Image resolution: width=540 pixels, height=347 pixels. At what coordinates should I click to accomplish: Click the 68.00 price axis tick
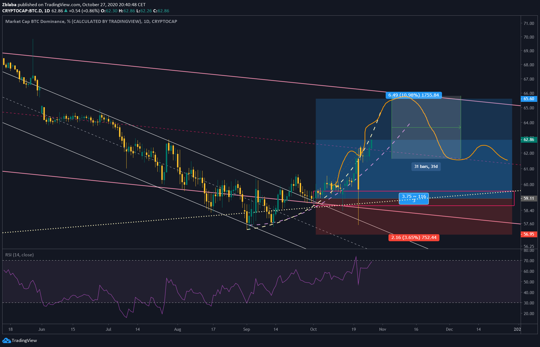click(529, 65)
